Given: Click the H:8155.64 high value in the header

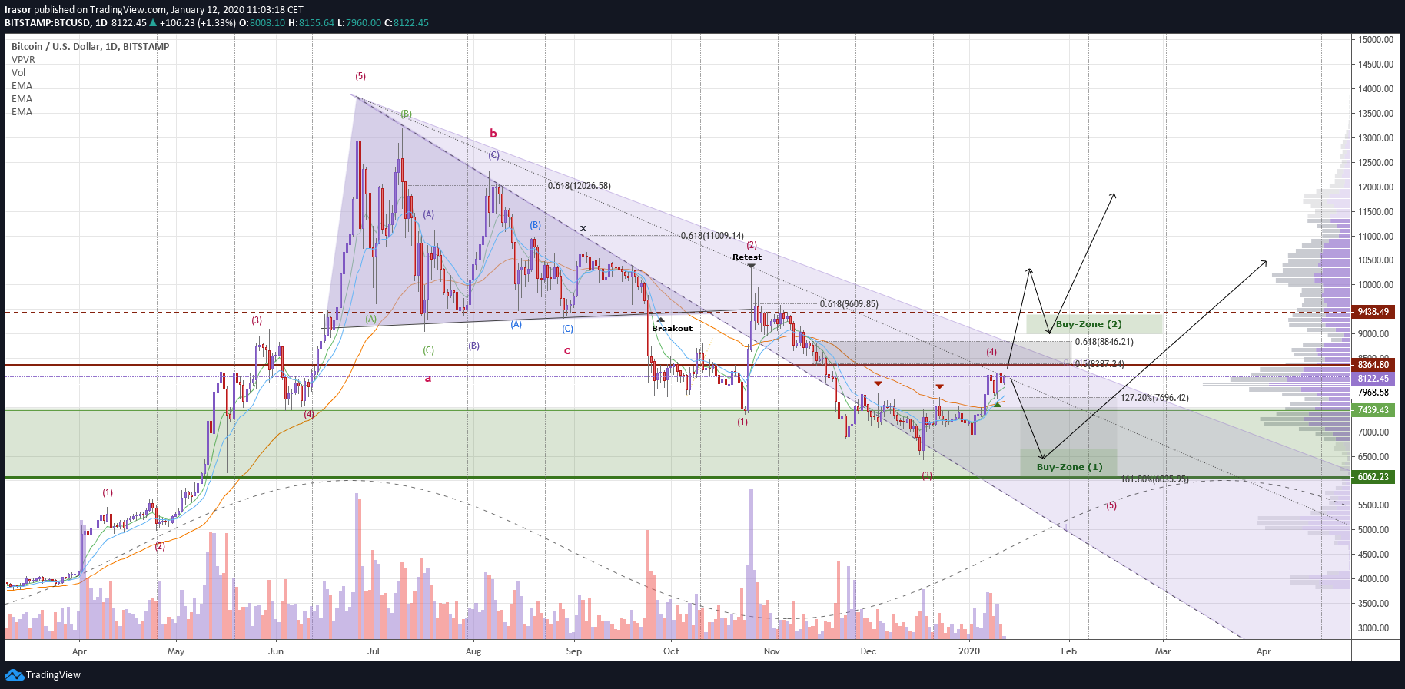Looking at the screenshot, I should [311, 23].
